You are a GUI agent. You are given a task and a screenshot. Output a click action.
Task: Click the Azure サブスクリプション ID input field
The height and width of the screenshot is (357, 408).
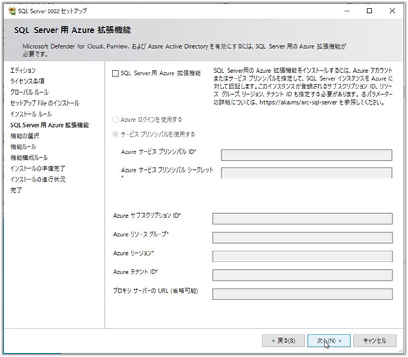[x=302, y=219]
